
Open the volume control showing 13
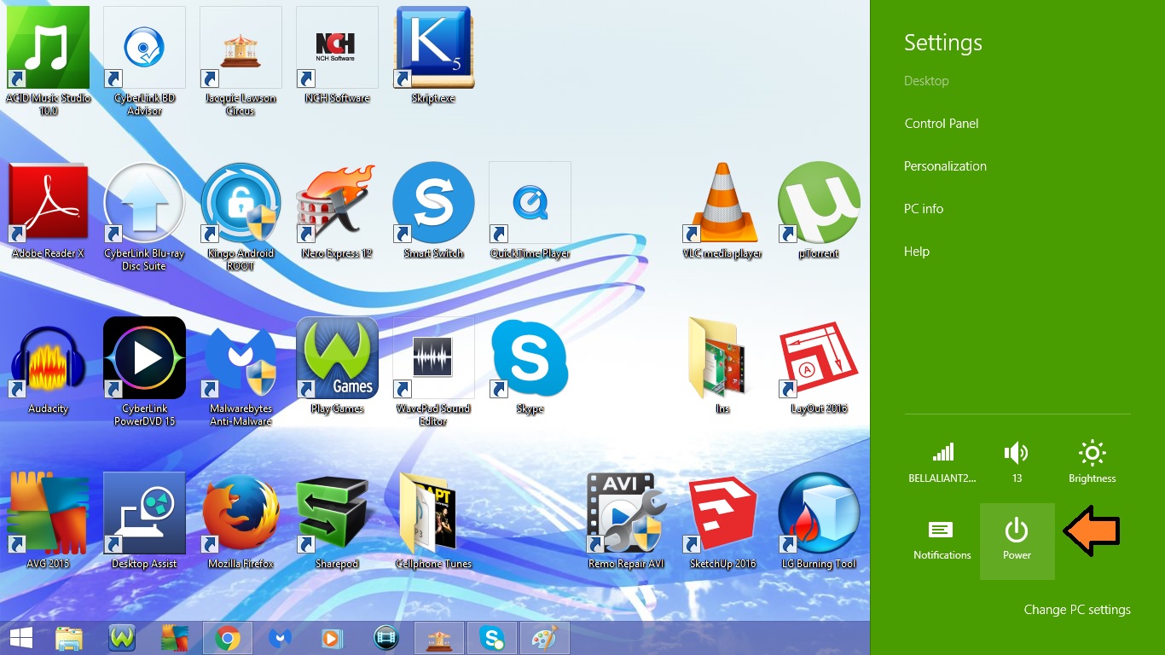(1017, 463)
